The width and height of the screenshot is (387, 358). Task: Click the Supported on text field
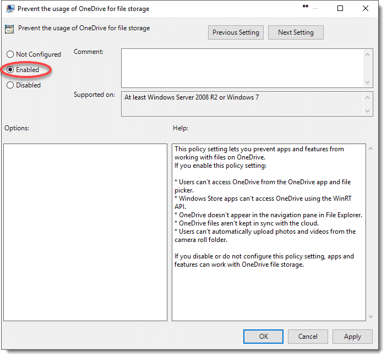242,104
